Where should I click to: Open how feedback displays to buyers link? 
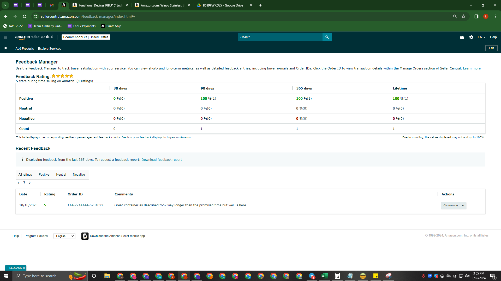point(156,137)
